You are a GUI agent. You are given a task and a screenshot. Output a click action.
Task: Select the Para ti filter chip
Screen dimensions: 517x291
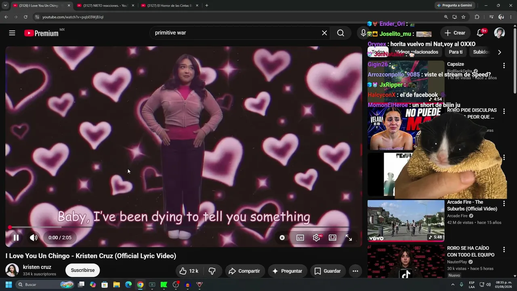coord(456,52)
